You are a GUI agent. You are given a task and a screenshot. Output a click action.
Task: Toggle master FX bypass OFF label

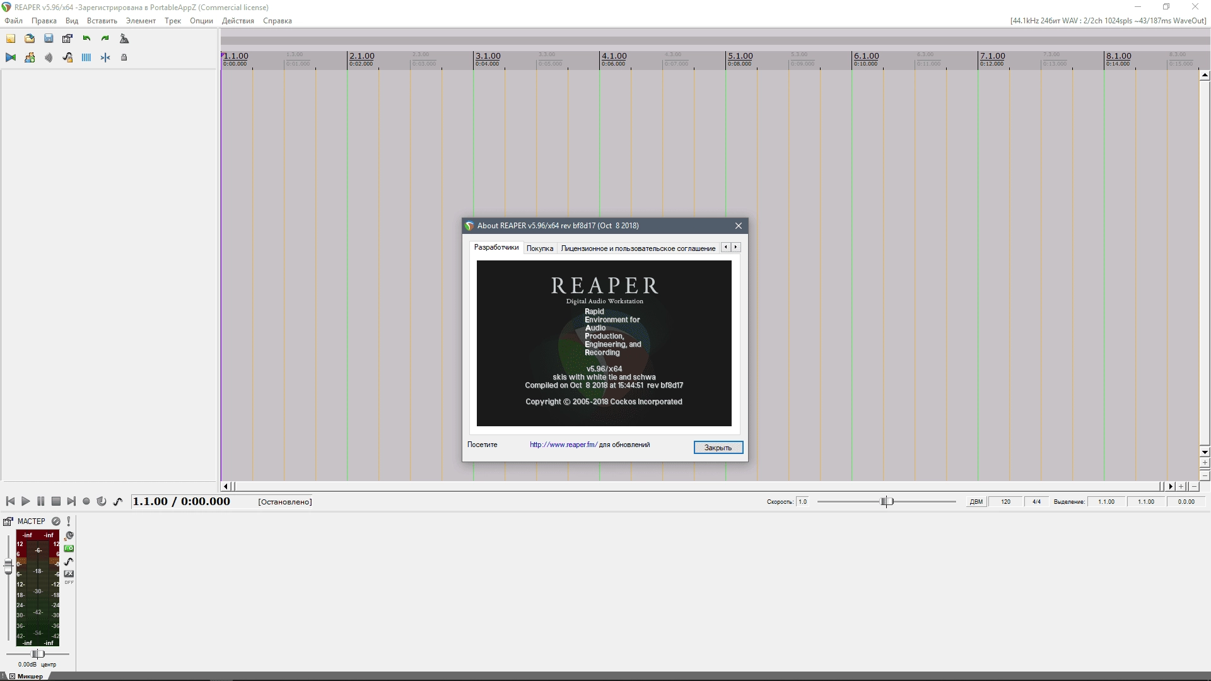click(69, 583)
